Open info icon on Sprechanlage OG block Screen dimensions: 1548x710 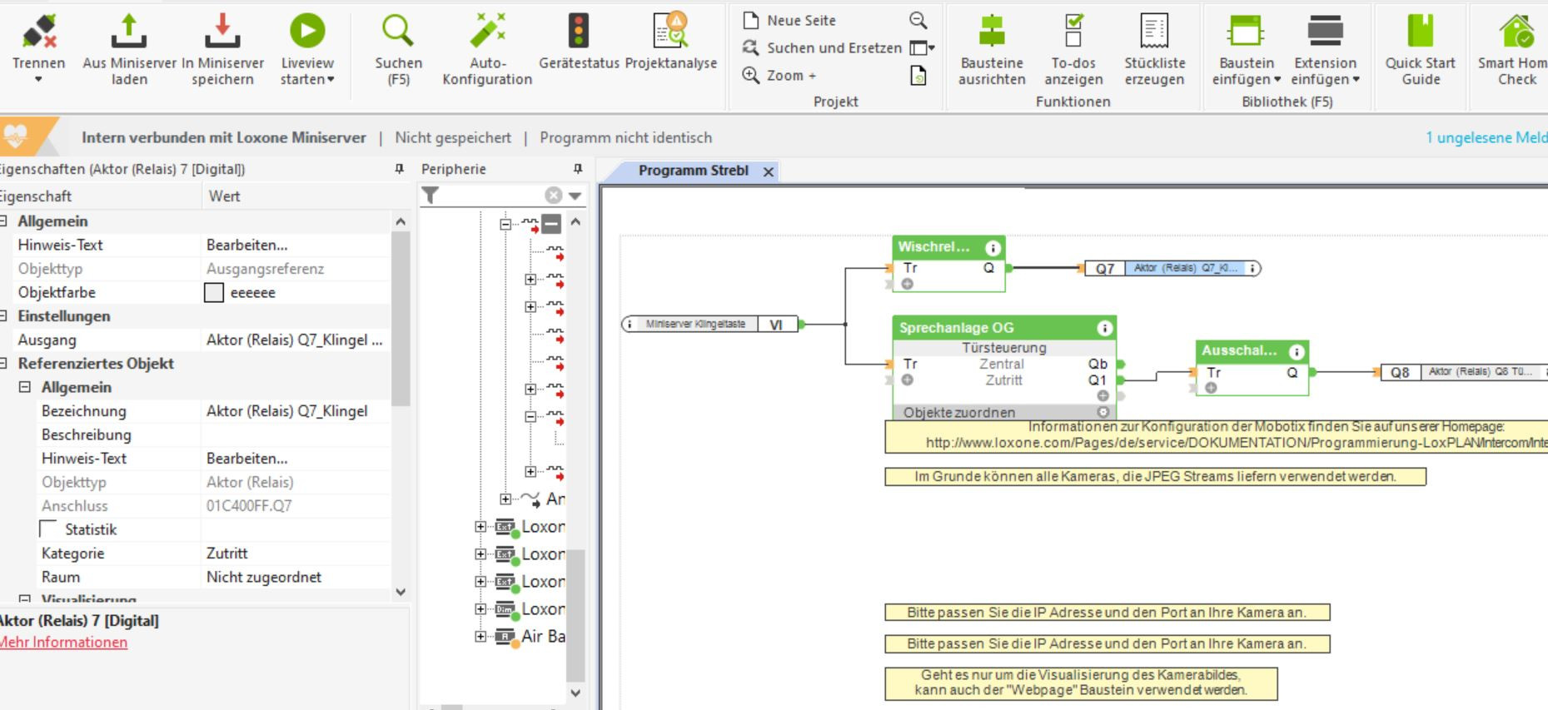point(1104,328)
